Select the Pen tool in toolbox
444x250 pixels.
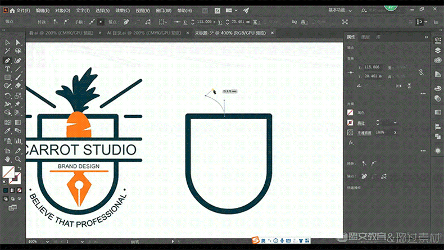click(x=7, y=60)
